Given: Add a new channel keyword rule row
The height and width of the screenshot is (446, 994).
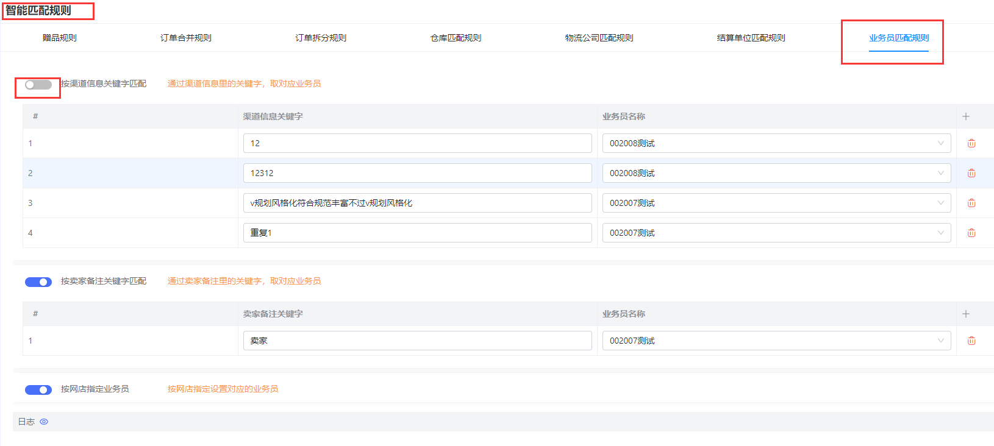Looking at the screenshot, I should coord(966,116).
